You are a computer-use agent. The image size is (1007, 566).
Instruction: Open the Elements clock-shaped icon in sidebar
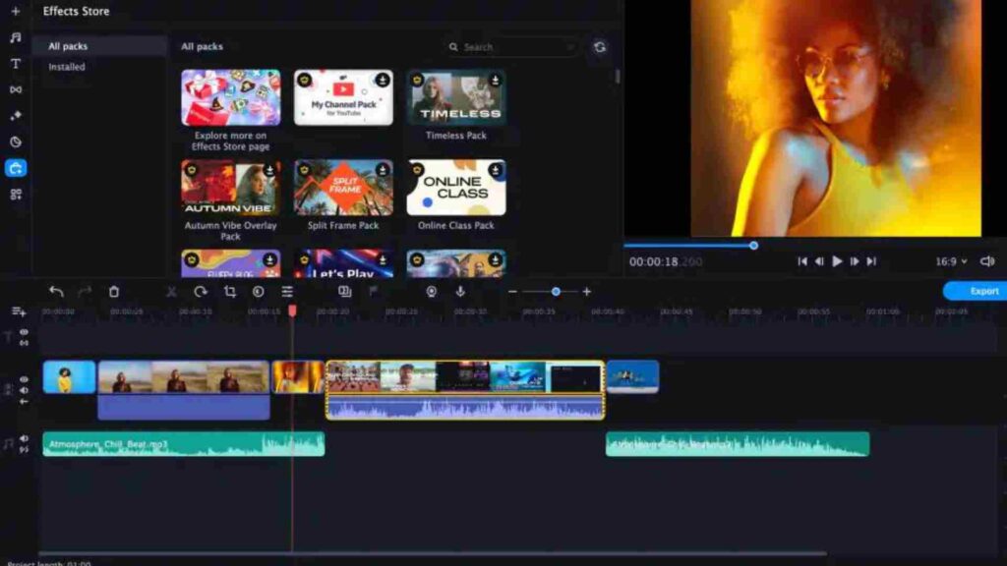(x=16, y=141)
